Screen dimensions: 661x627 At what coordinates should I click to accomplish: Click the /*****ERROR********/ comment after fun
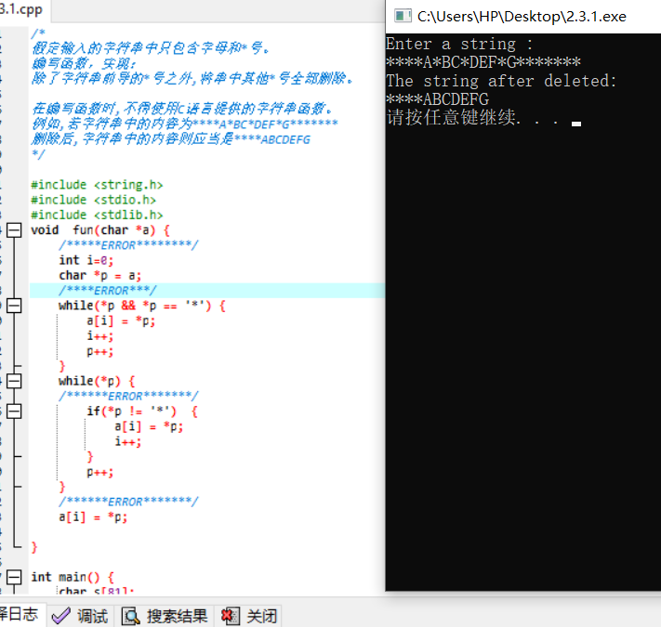pos(128,245)
